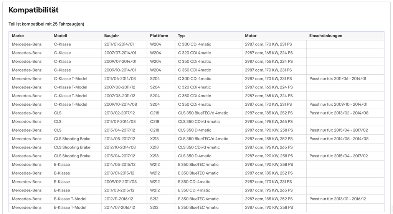Click 'C-Klasse' in the 2009/07-2014/01 row
This screenshot has width=393, height=214.
pos(63,62)
